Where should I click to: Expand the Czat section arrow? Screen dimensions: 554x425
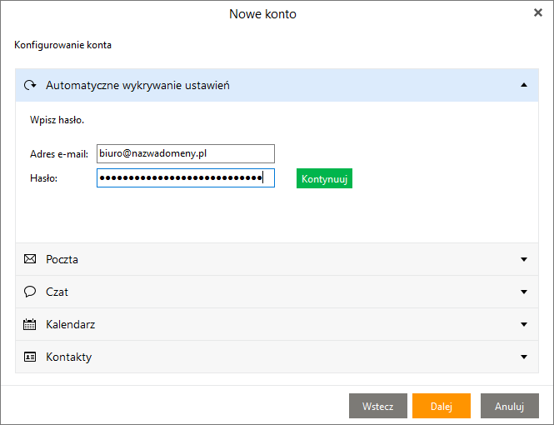[524, 292]
